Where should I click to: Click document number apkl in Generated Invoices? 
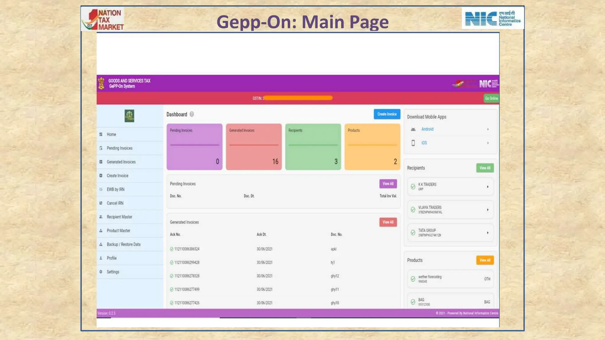click(x=334, y=249)
